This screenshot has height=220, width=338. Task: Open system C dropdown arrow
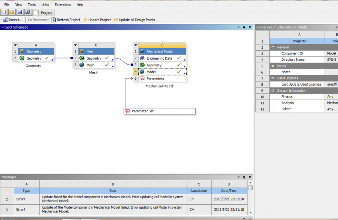136,45
